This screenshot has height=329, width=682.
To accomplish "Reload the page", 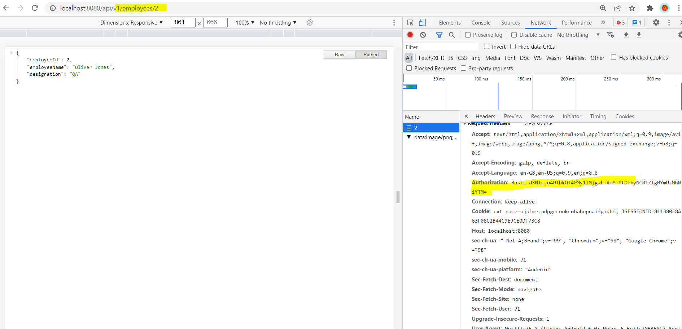I will [x=35, y=8].
